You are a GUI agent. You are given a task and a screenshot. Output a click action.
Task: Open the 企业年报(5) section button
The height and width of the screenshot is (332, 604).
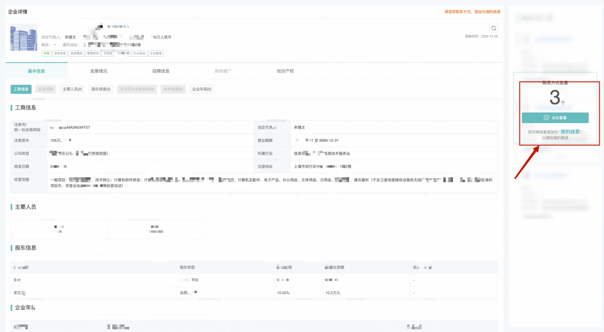(202, 89)
